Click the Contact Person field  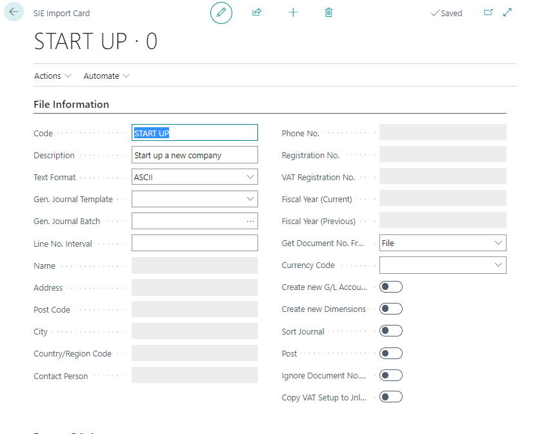click(x=194, y=375)
